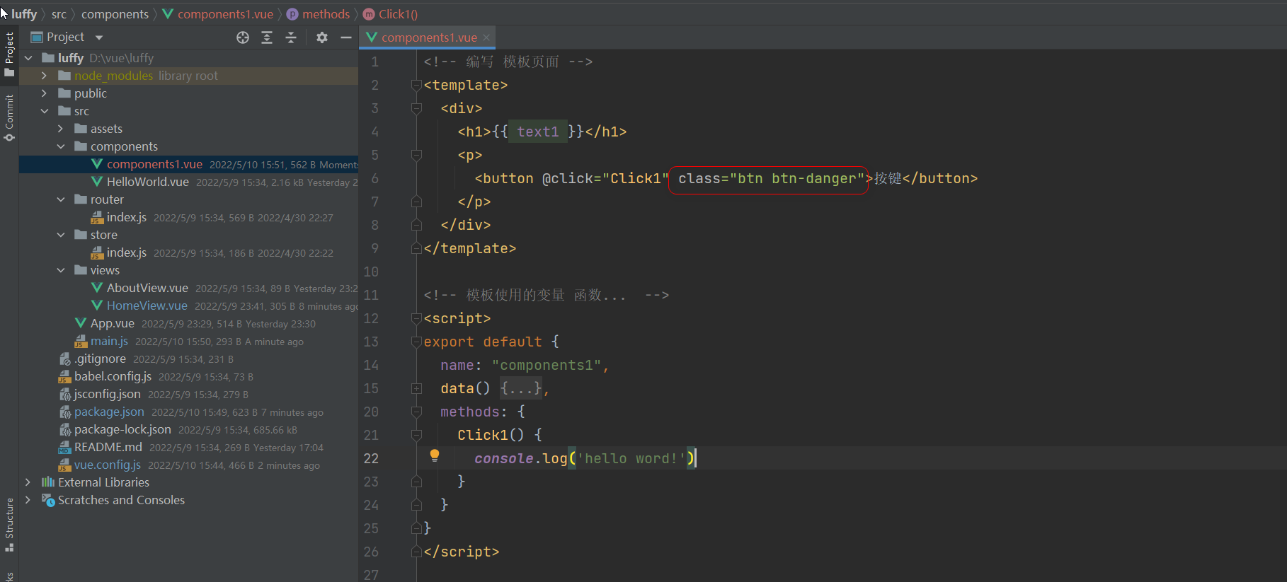
Task: Select HelloWorld.vue in project tree
Action: point(147,182)
